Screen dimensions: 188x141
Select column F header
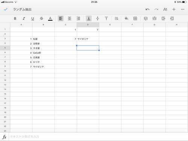pyautogui.click(x=132, y=25)
